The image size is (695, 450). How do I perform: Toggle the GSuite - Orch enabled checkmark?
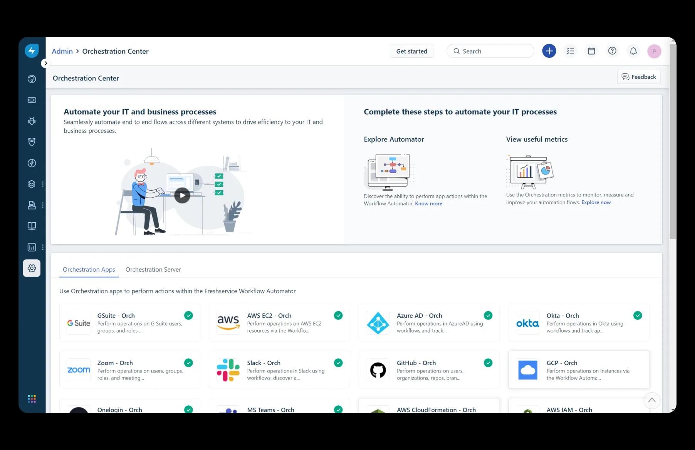(x=188, y=316)
